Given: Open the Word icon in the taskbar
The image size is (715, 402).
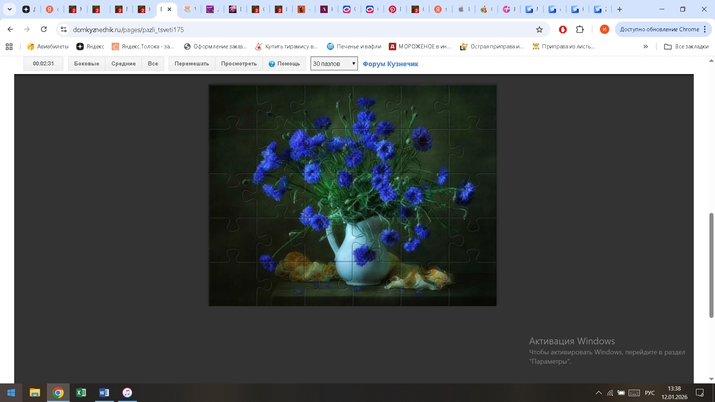Looking at the screenshot, I should tap(104, 393).
